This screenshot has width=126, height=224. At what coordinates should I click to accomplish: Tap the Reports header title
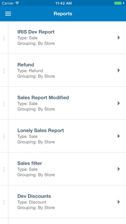pos(63,14)
